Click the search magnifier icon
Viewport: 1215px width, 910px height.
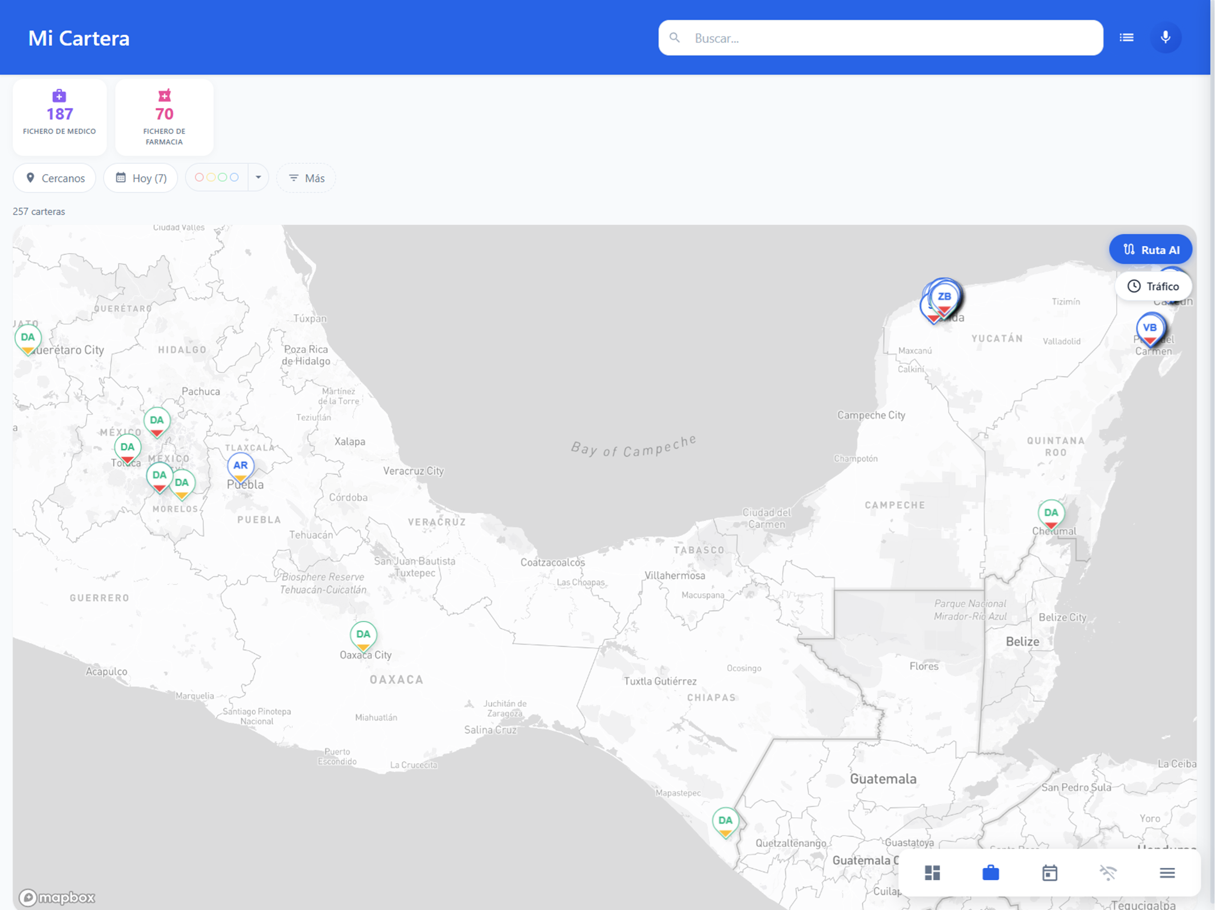tap(675, 38)
